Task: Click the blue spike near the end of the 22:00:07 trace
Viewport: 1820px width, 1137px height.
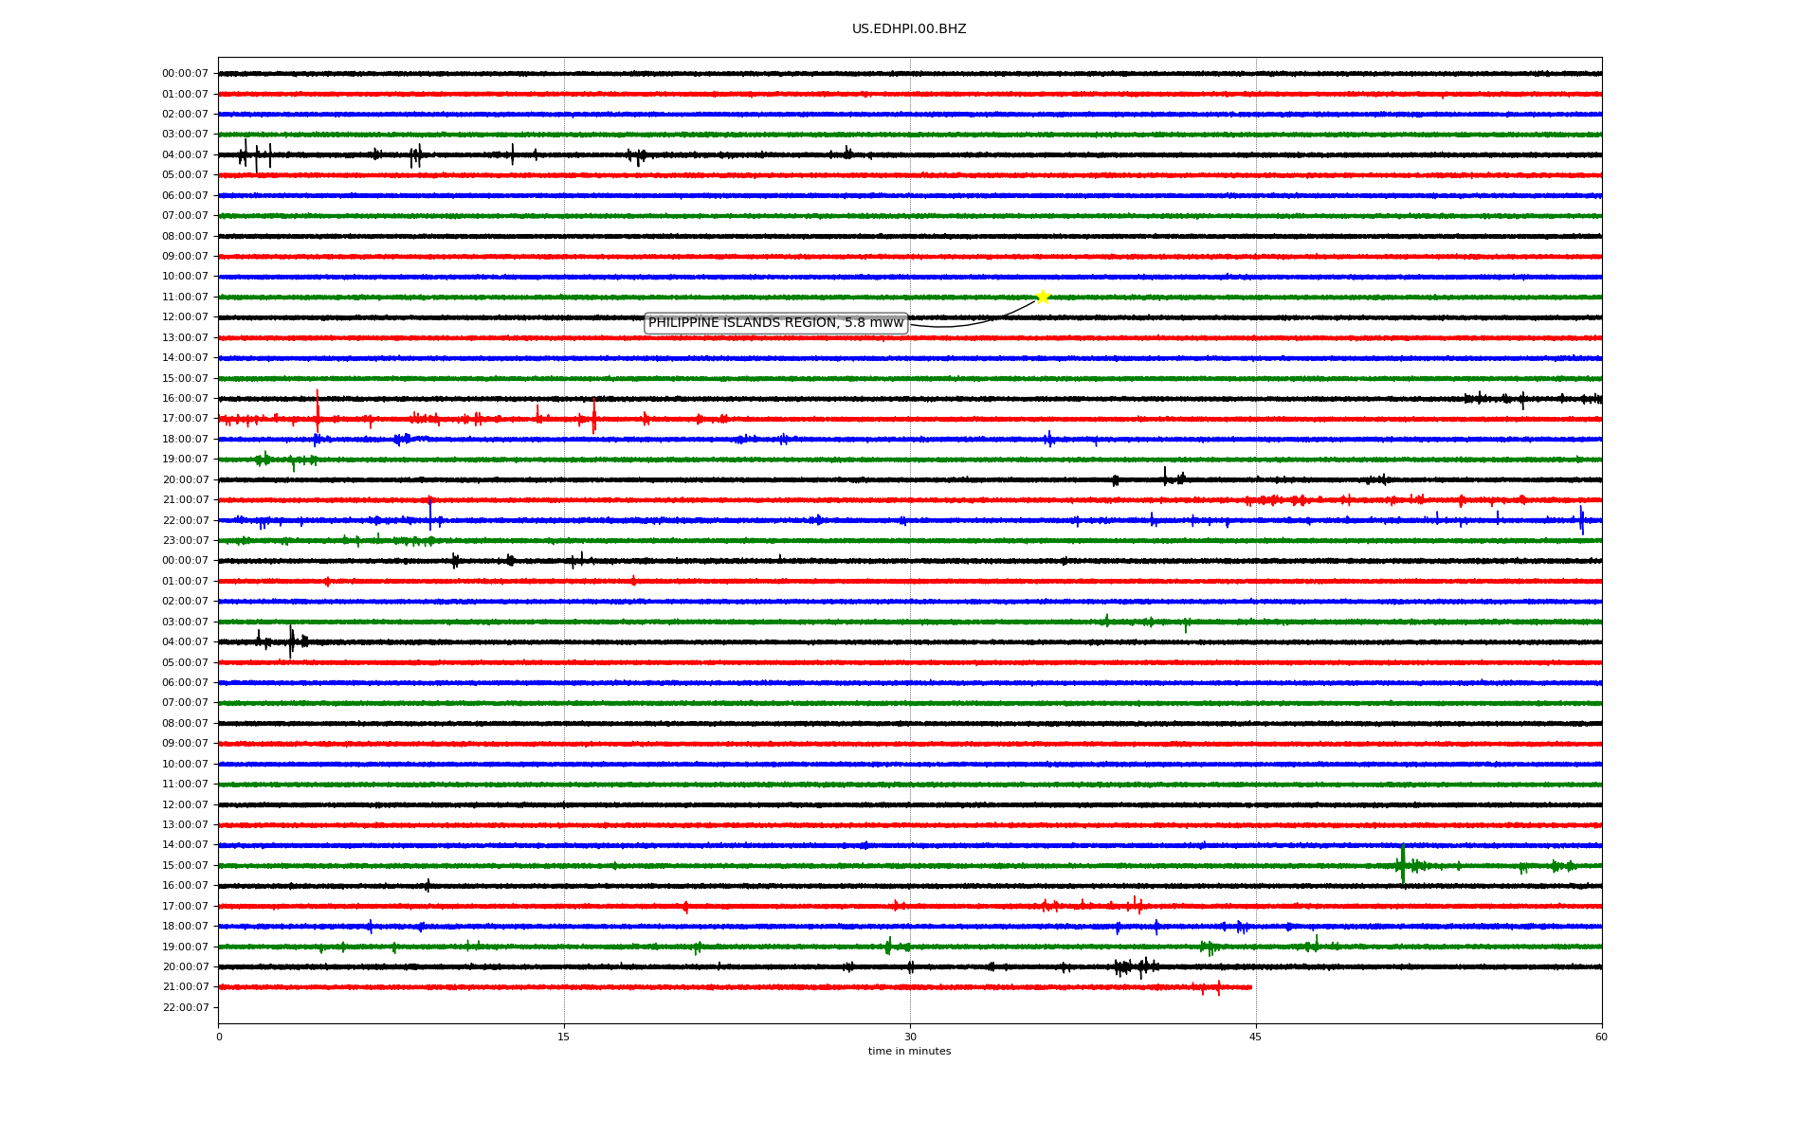Action: (1581, 519)
